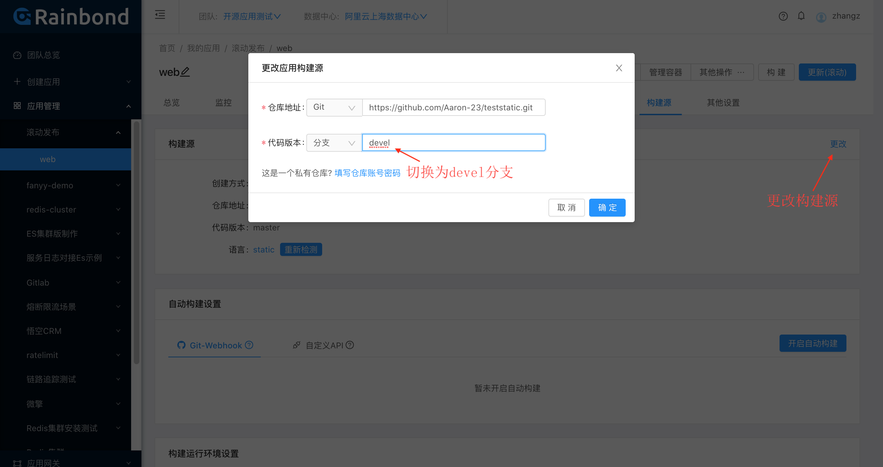The height and width of the screenshot is (467, 883).
Task: Click the application management grid icon
Action: point(17,106)
